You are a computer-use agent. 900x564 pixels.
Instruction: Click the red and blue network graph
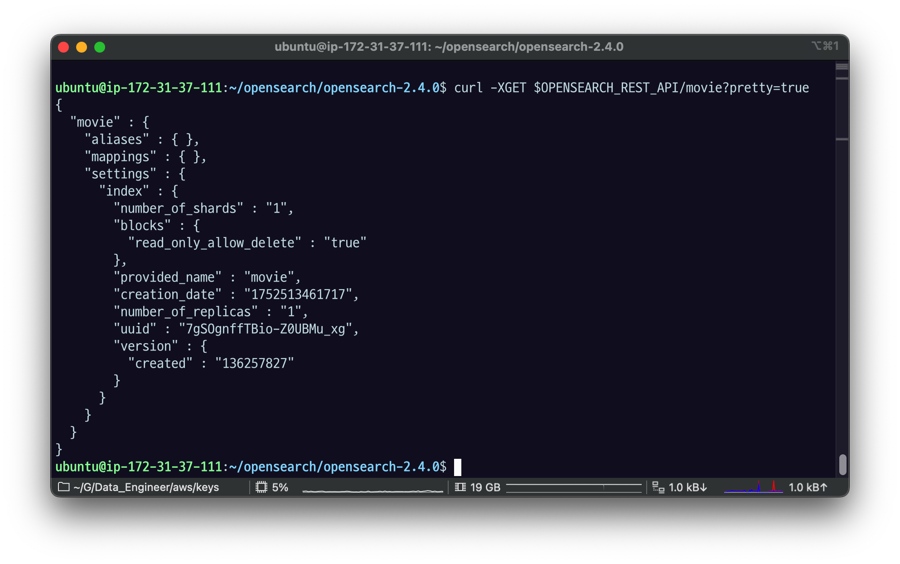pyautogui.click(x=753, y=487)
